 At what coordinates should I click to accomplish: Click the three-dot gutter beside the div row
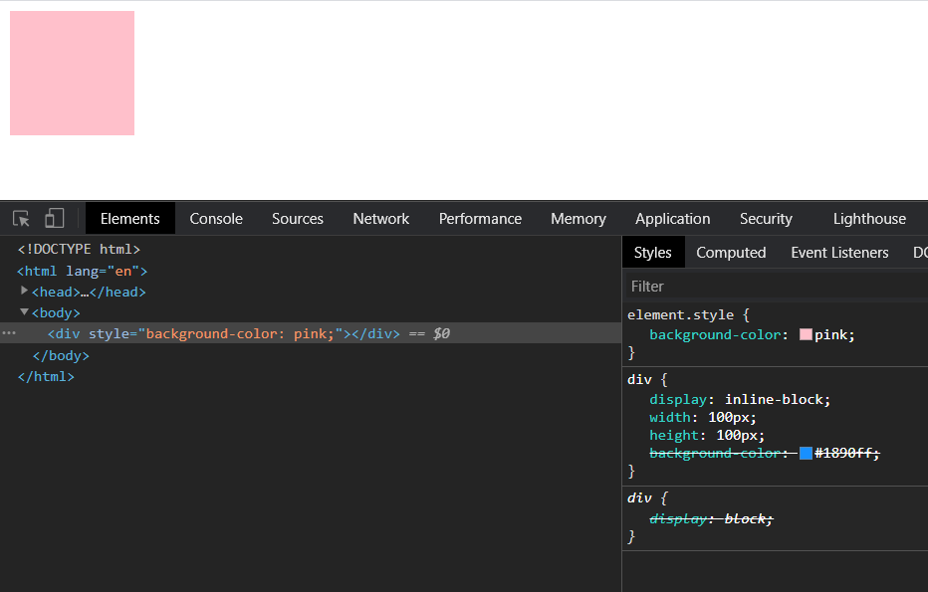click(9, 333)
